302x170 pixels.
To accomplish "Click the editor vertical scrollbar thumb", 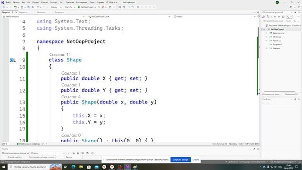I will point(258,42).
